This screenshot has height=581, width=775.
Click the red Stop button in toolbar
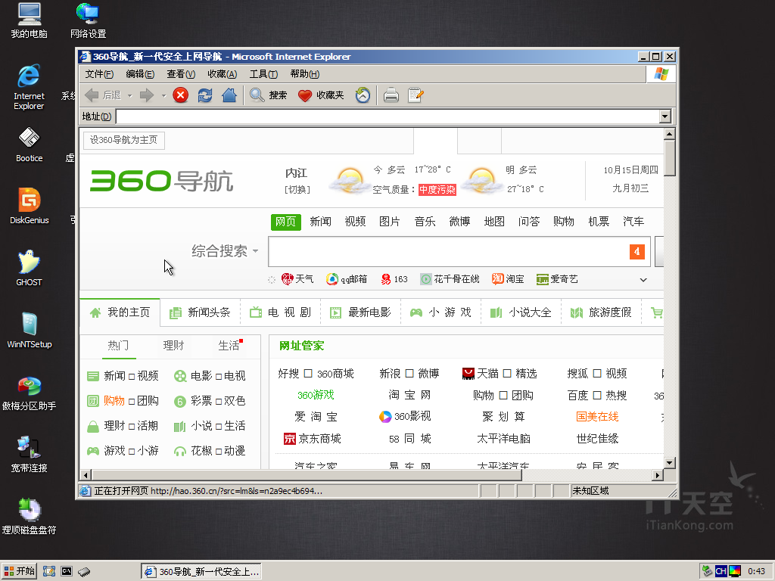[x=180, y=95]
